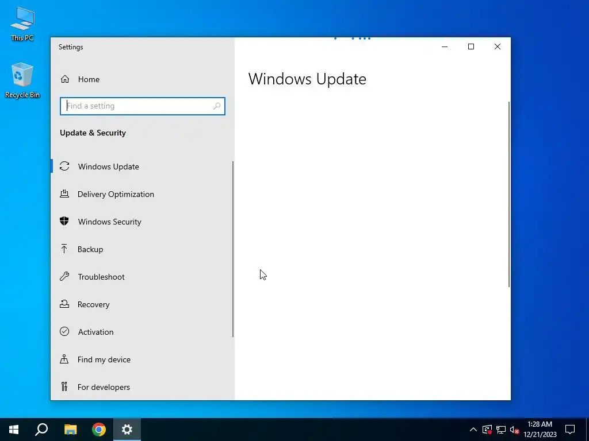Open File Explorer from the taskbar
Viewport: 589px width, 441px height.
click(70, 430)
